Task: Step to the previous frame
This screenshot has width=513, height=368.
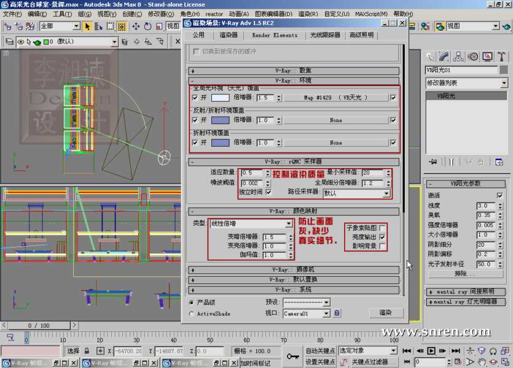Action: click(x=420, y=351)
